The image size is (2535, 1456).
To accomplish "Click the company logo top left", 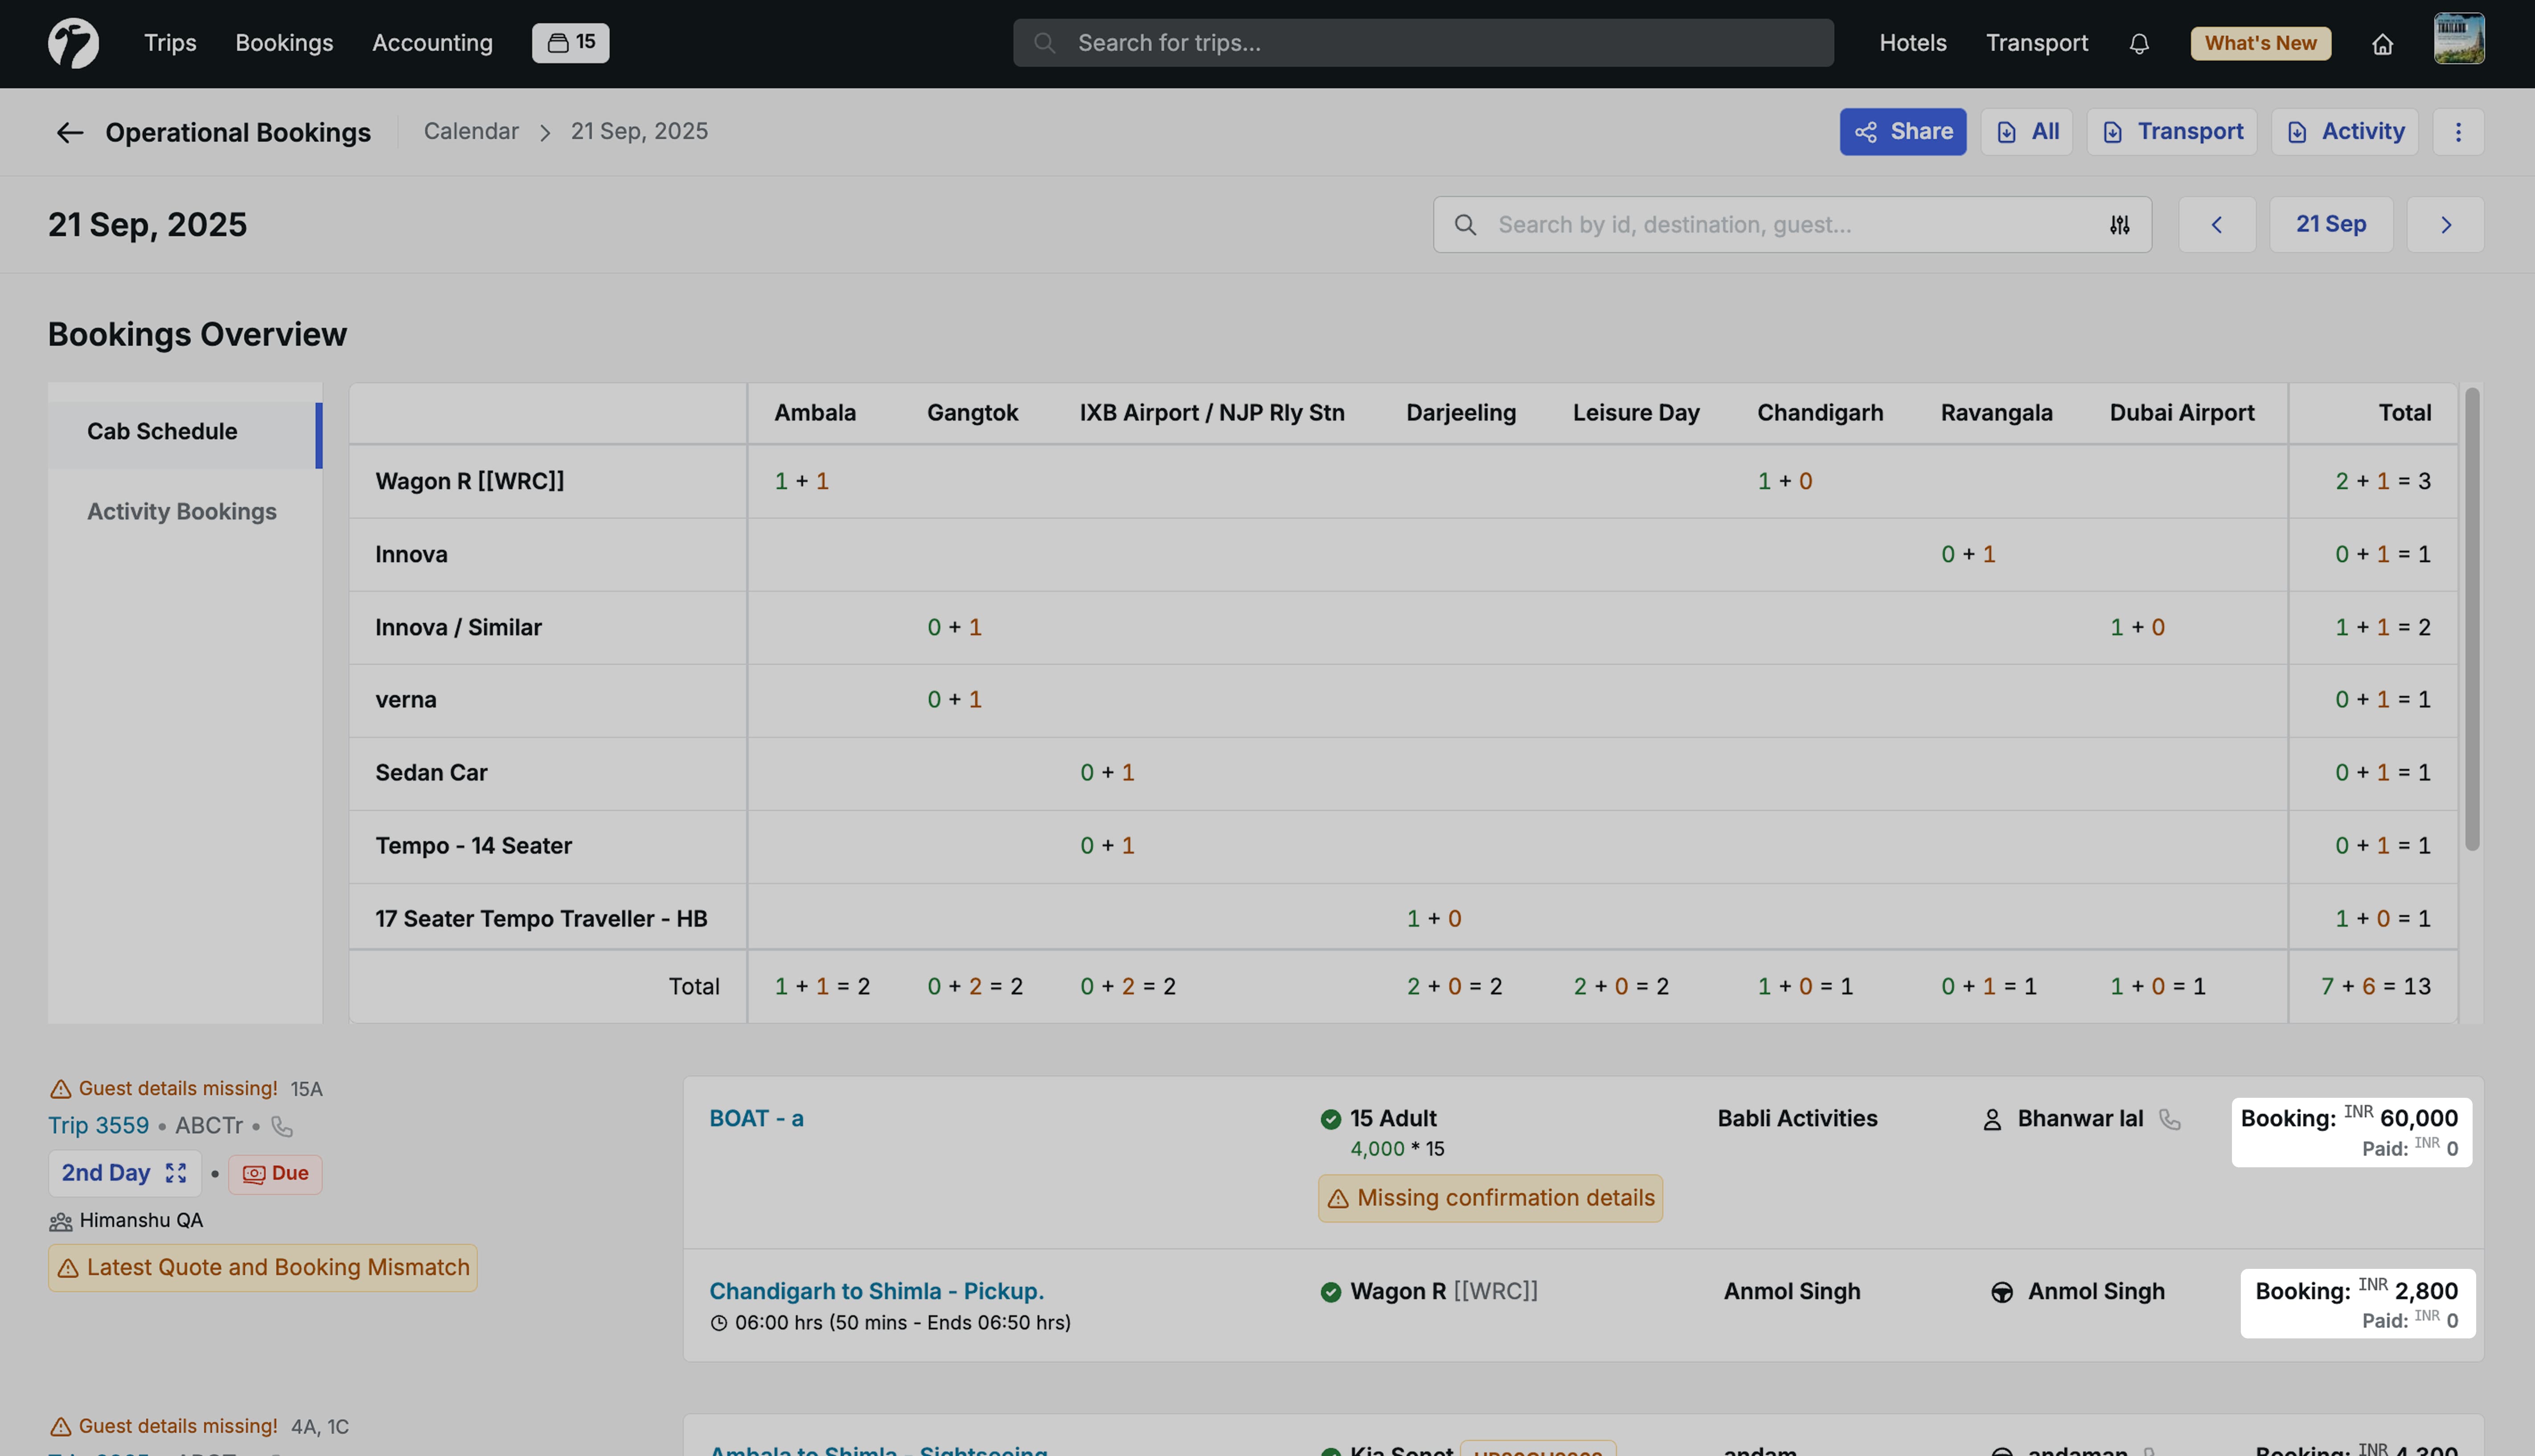I will (x=72, y=43).
